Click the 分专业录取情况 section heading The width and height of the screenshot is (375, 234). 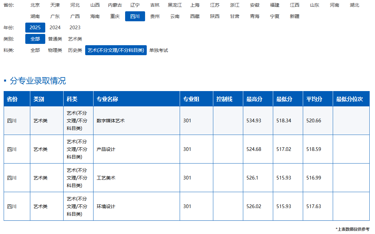38,81
